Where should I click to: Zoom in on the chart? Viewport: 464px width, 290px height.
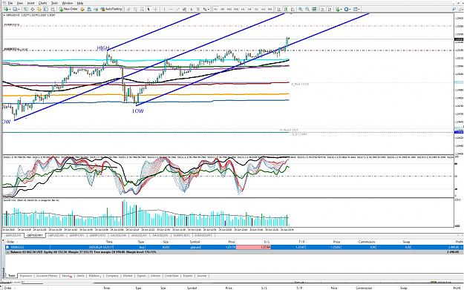click(301, 9)
